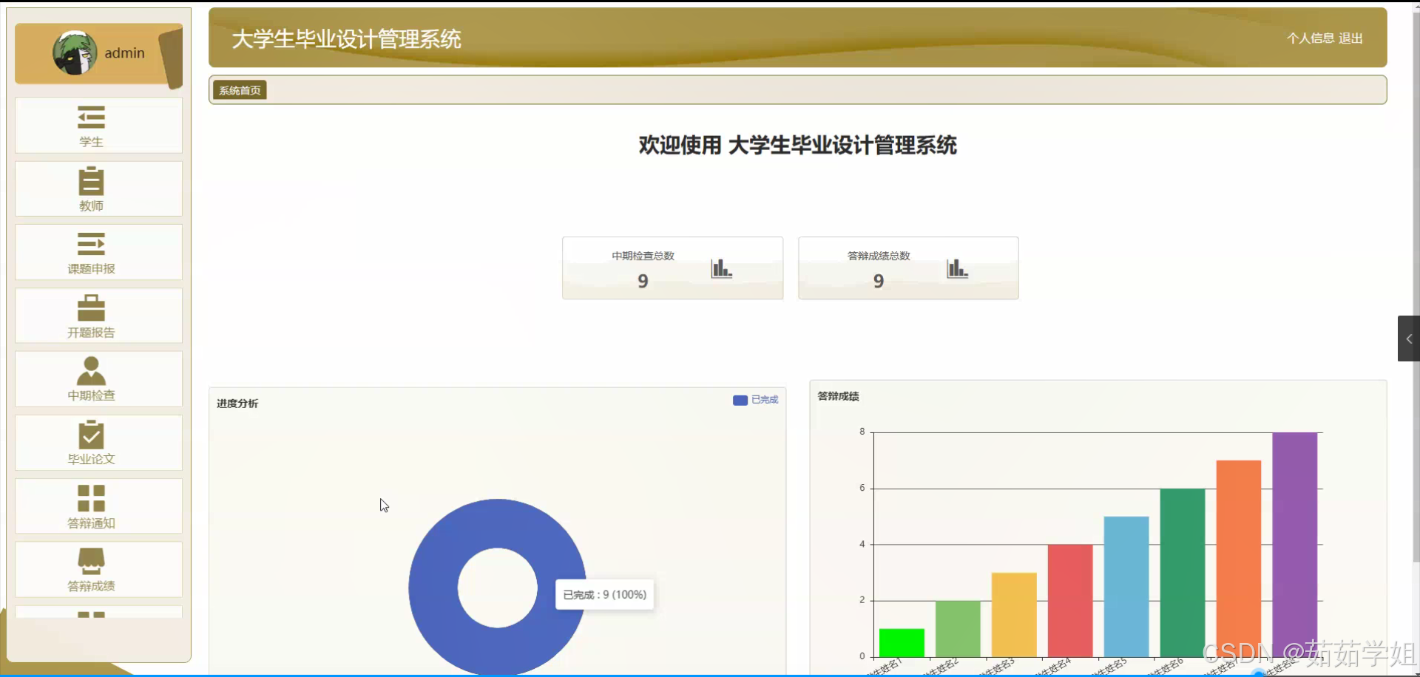Open the 答辩成绩 shop icon
1420x677 pixels.
[x=91, y=561]
